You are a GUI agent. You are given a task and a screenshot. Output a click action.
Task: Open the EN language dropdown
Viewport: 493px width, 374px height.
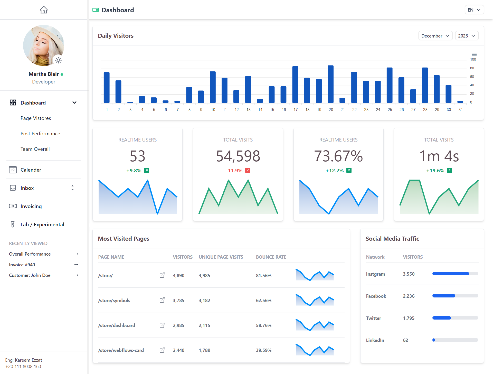tap(474, 10)
